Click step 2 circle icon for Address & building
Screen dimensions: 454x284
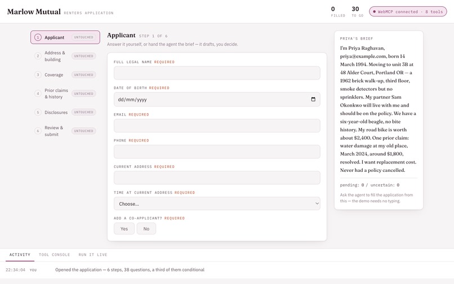[38, 56]
